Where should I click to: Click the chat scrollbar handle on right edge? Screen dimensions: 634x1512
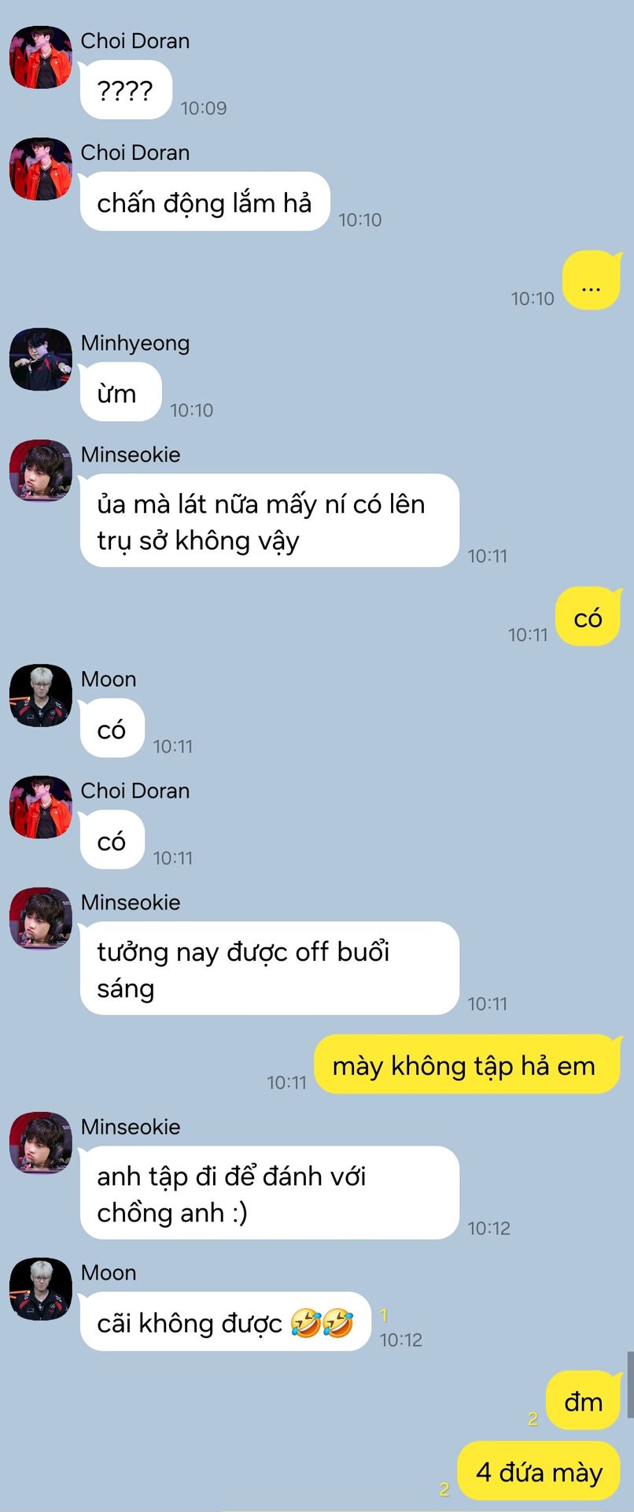pos(630,1384)
